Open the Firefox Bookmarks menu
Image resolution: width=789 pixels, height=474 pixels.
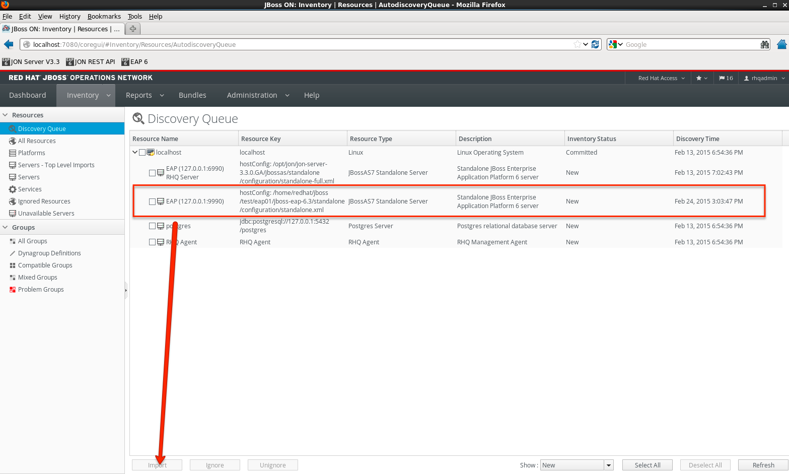coord(104,16)
